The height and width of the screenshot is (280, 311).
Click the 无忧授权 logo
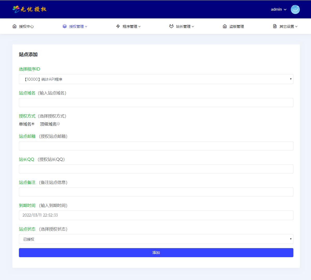[29, 9]
